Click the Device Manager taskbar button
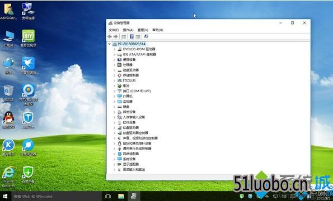The height and width of the screenshot is (201, 333). pyautogui.click(x=134, y=197)
